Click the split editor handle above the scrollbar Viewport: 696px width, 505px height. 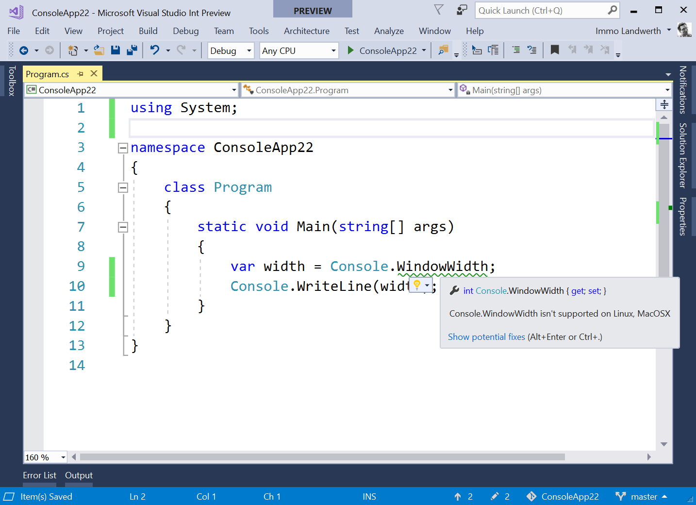click(x=664, y=104)
